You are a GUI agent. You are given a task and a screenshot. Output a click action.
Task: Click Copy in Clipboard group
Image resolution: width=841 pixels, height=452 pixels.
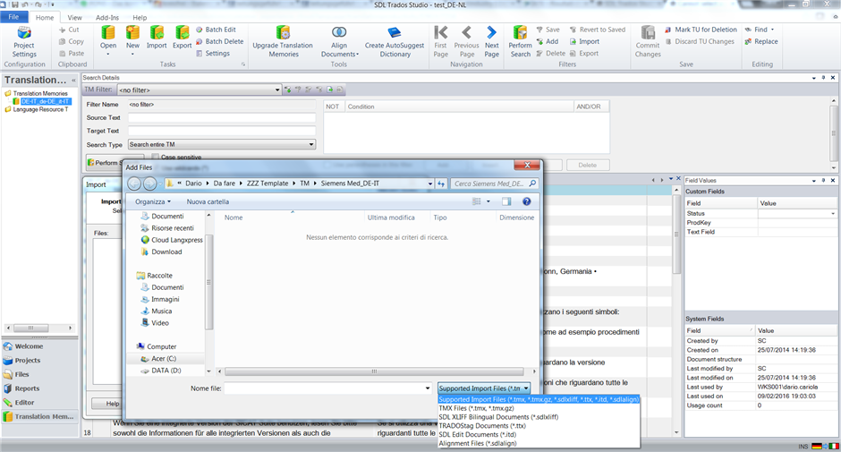[x=72, y=41]
